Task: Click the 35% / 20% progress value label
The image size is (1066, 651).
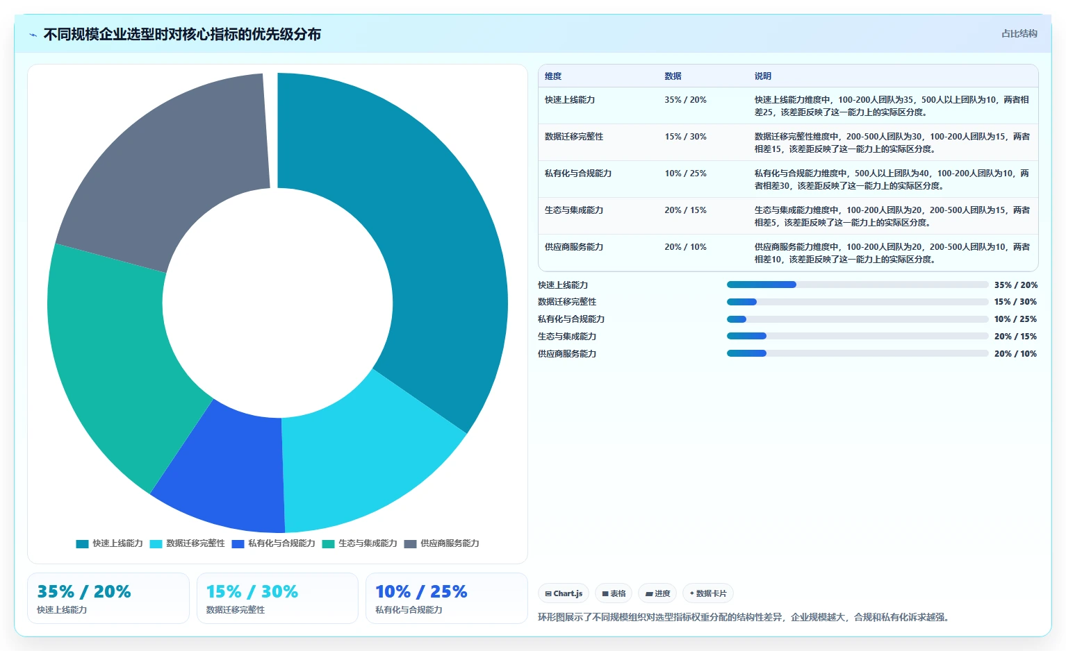Action: click(1015, 285)
